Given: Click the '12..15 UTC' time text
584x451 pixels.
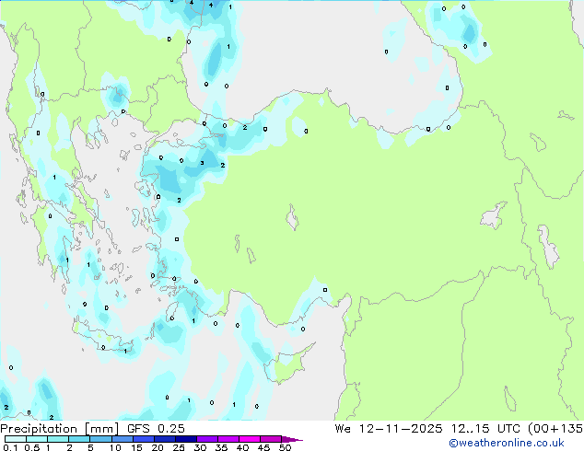Looking at the screenshot, I should point(485,429).
